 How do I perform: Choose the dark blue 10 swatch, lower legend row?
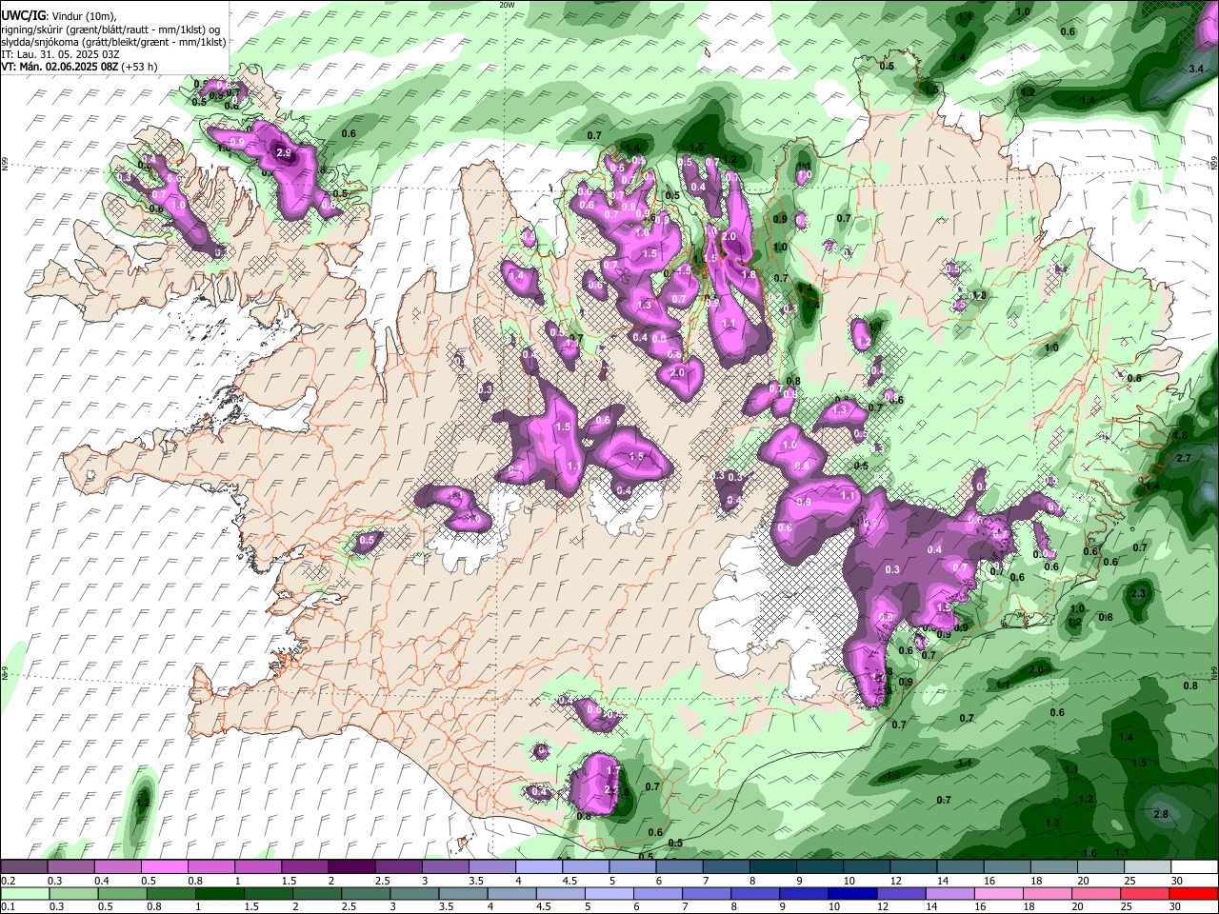pos(853,894)
